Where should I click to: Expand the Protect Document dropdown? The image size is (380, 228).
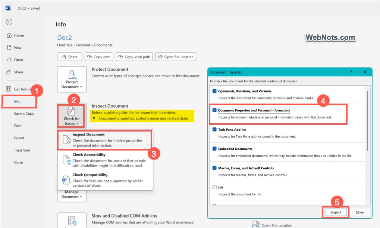tap(72, 79)
